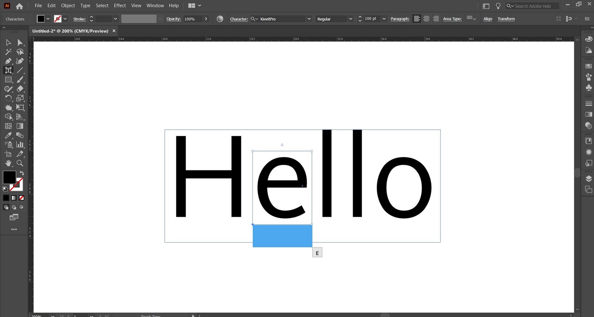The width and height of the screenshot is (594, 317).
Task: Select the Column Graph tool
Action: coord(20,144)
